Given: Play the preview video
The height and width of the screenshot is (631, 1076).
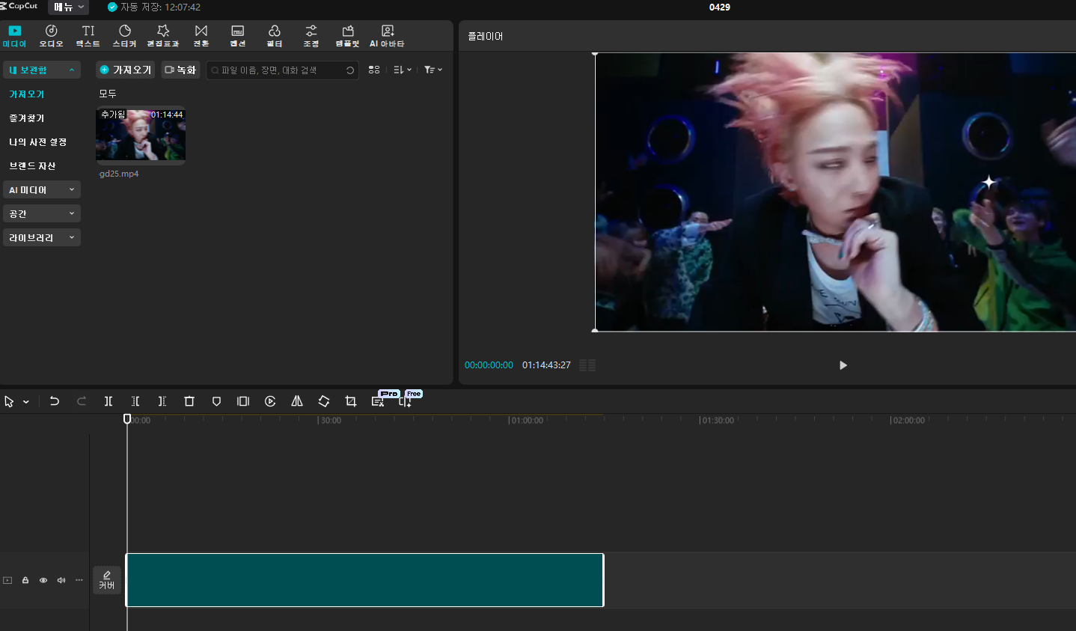Looking at the screenshot, I should click(x=843, y=365).
